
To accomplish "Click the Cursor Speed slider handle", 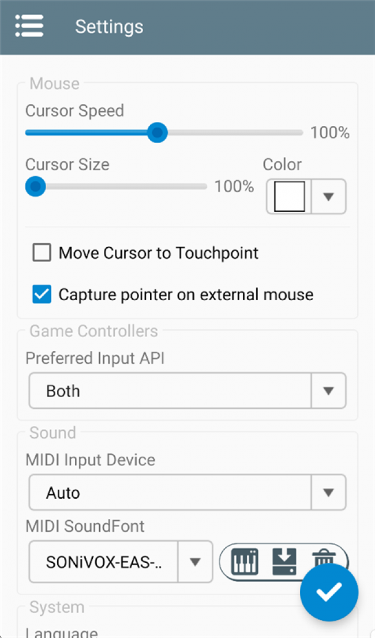I will tap(157, 133).
